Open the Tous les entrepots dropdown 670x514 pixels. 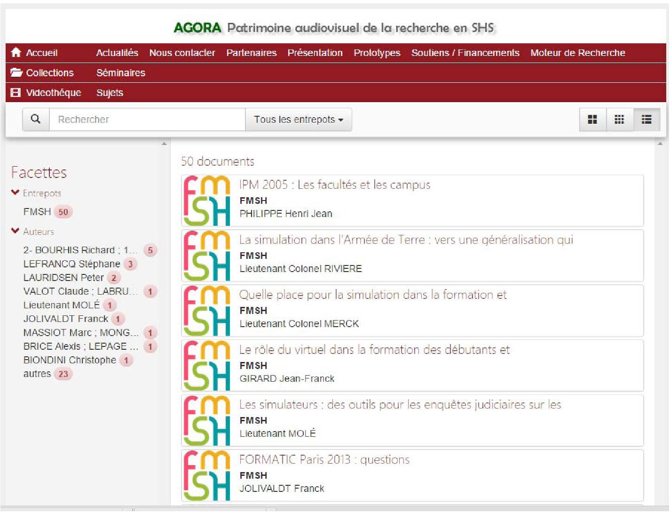pos(299,120)
